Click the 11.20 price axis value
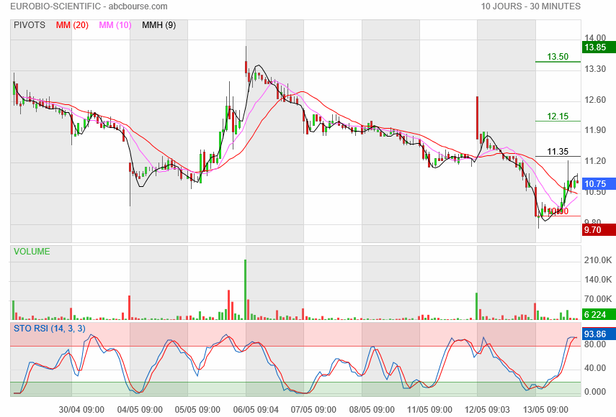Image resolution: width=616 pixels, height=417 pixels. 595,160
